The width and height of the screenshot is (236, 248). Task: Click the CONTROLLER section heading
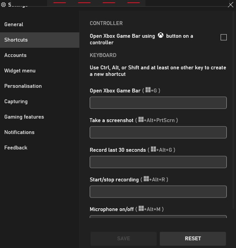pyautogui.click(x=106, y=23)
